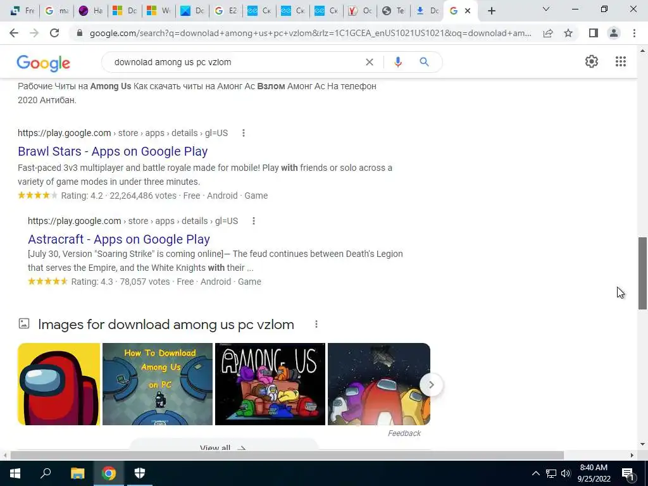Open the Windows Start menu
This screenshot has height=486, width=648.
point(15,473)
